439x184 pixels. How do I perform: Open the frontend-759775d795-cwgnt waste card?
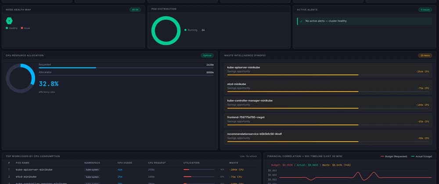328,120
